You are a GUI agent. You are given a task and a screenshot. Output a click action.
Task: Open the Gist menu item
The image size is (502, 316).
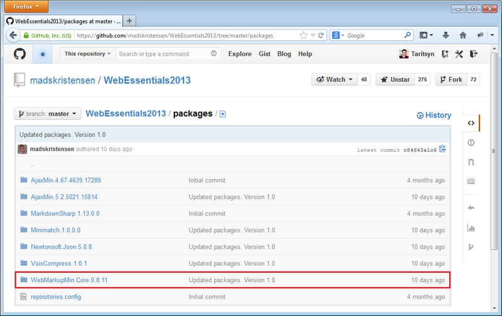point(264,54)
